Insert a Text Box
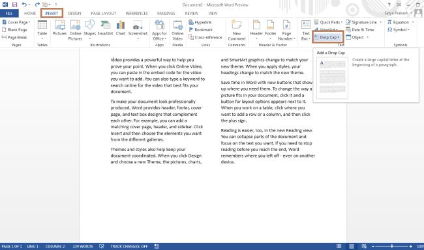The width and height of the screenshot is (424, 250). pyautogui.click(x=306, y=30)
